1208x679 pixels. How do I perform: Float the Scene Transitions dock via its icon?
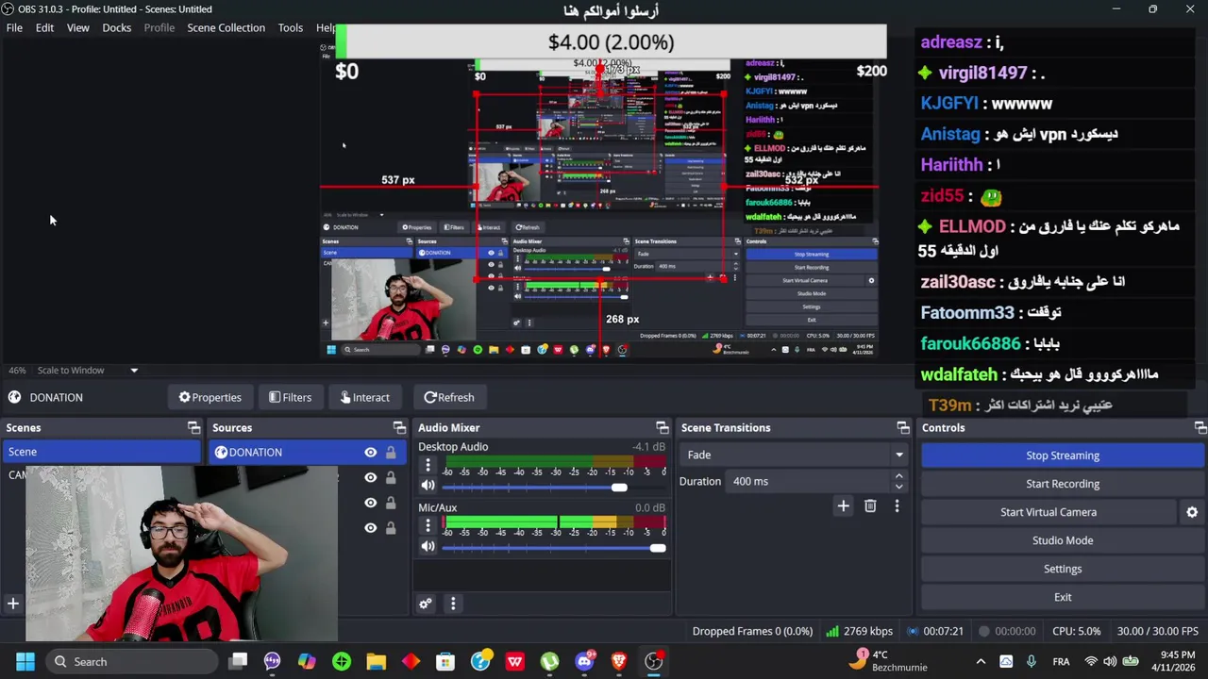903,428
